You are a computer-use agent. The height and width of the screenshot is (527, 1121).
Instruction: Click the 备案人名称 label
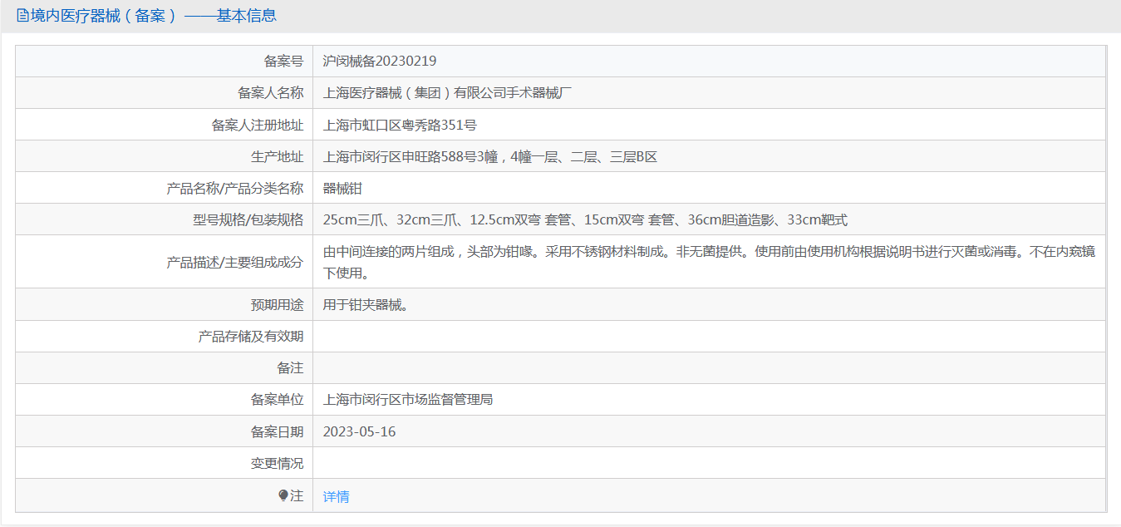[270, 92]
